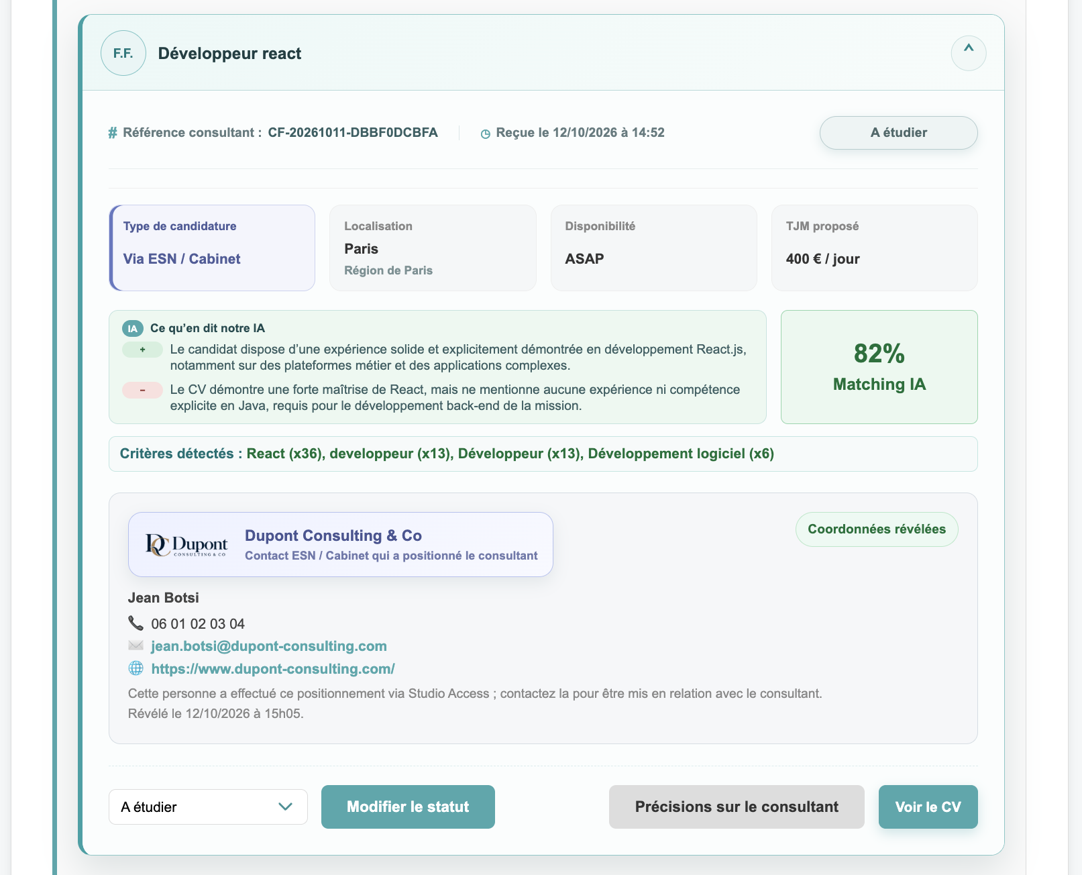Open jean.botsi@dupont-consulting.com email link

click(269, 646)
